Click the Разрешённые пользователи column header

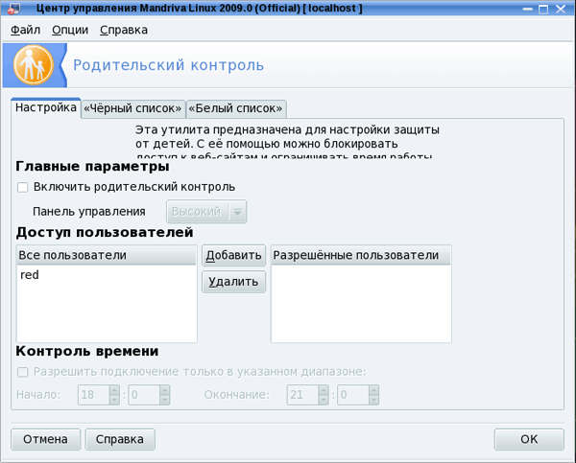360,255
